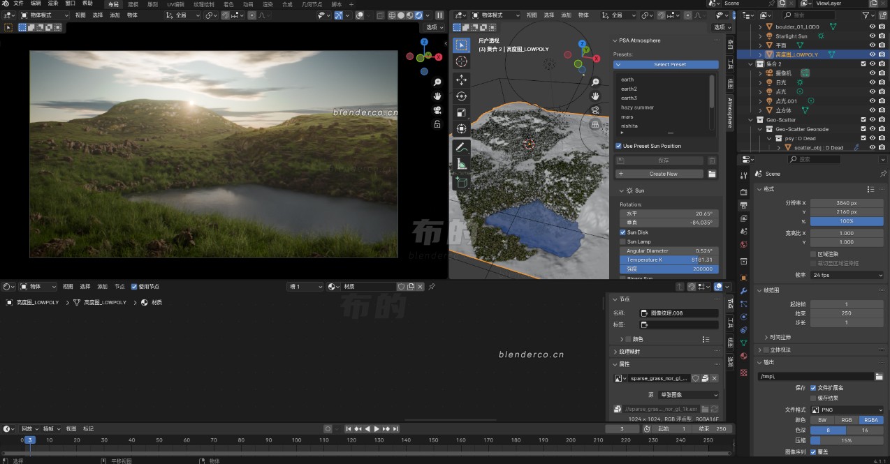Hide Starlight Sun with its eye icon
The image size is (890, 464).
tap(872, 36)
